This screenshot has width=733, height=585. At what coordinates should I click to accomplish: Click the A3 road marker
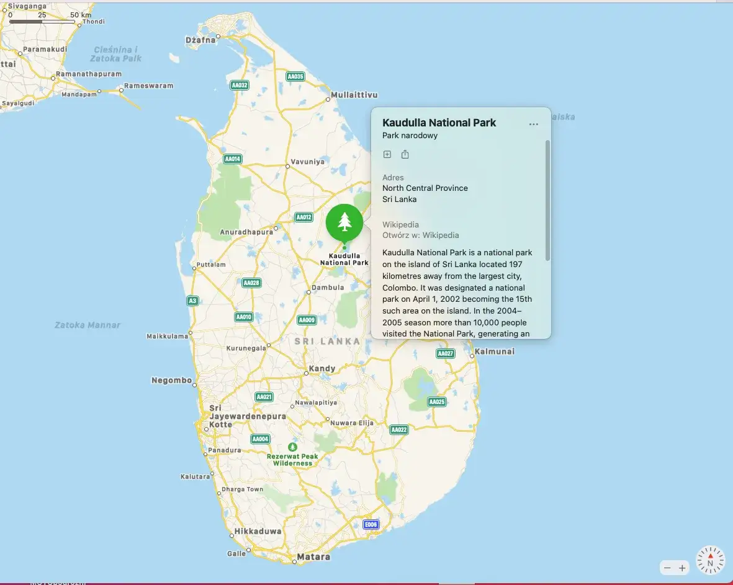tap(192, 301)
